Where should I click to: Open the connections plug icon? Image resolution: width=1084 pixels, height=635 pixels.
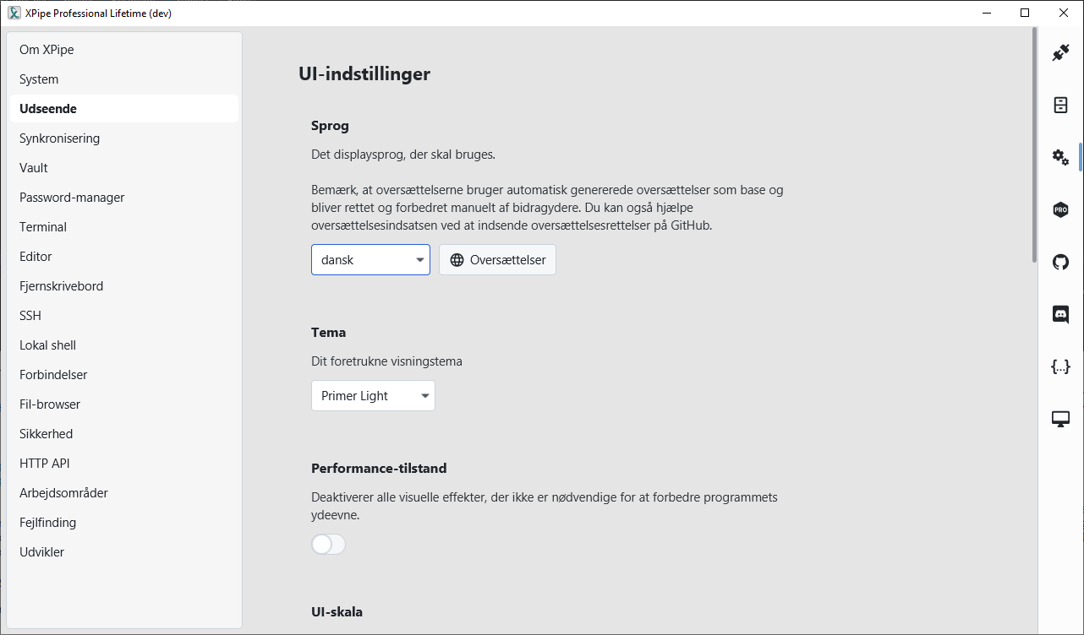click(1060, 53)
